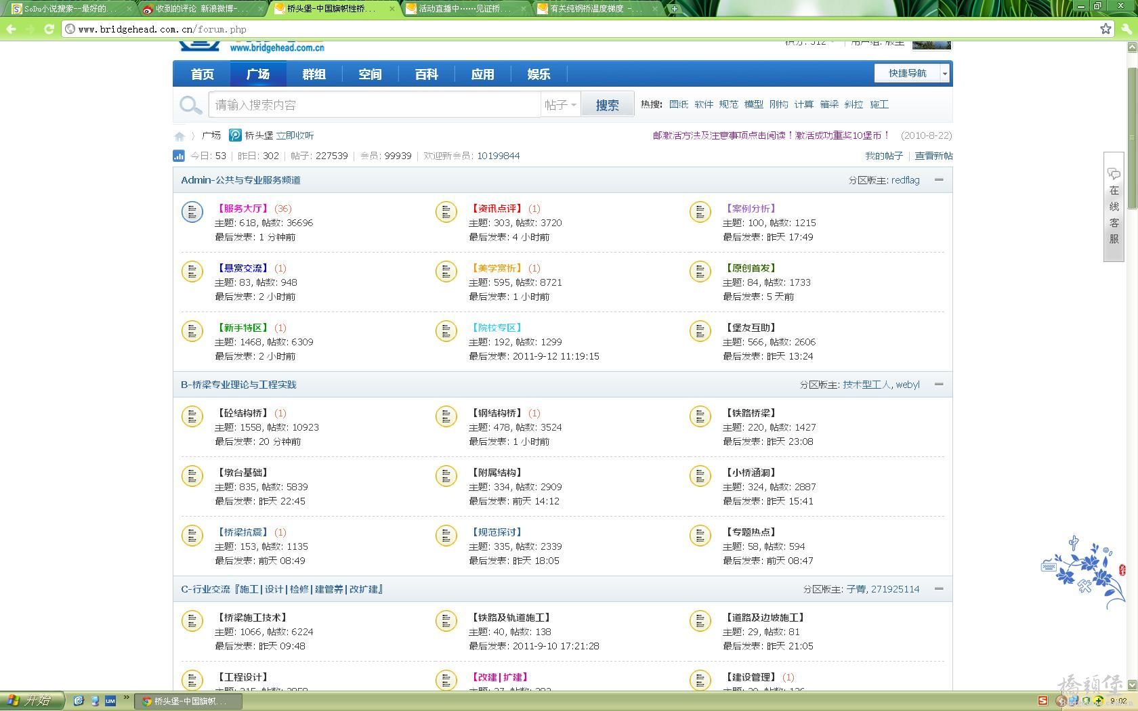
Task: Select the 首页 navigation tab
Action: (202, 74)
